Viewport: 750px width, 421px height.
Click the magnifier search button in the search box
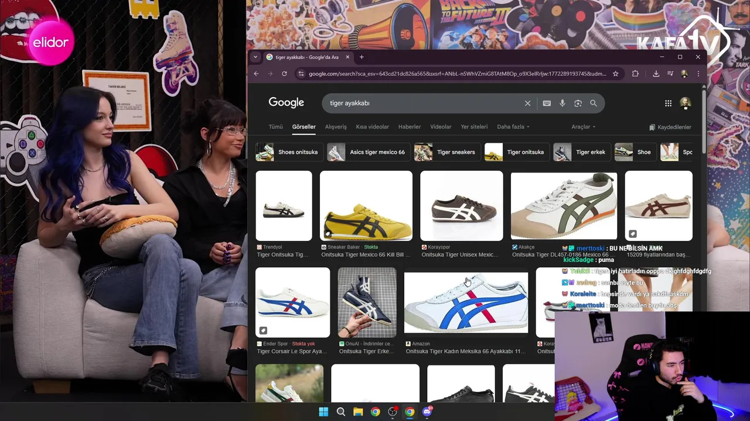(594, 103)
